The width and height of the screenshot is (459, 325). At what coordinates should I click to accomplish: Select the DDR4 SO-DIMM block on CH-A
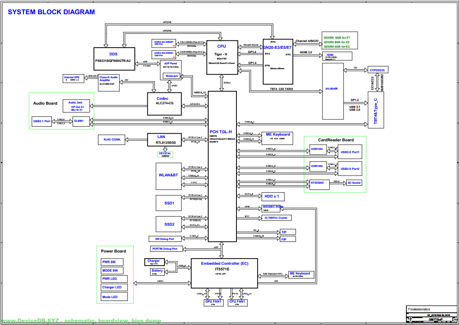coord(164,43)
